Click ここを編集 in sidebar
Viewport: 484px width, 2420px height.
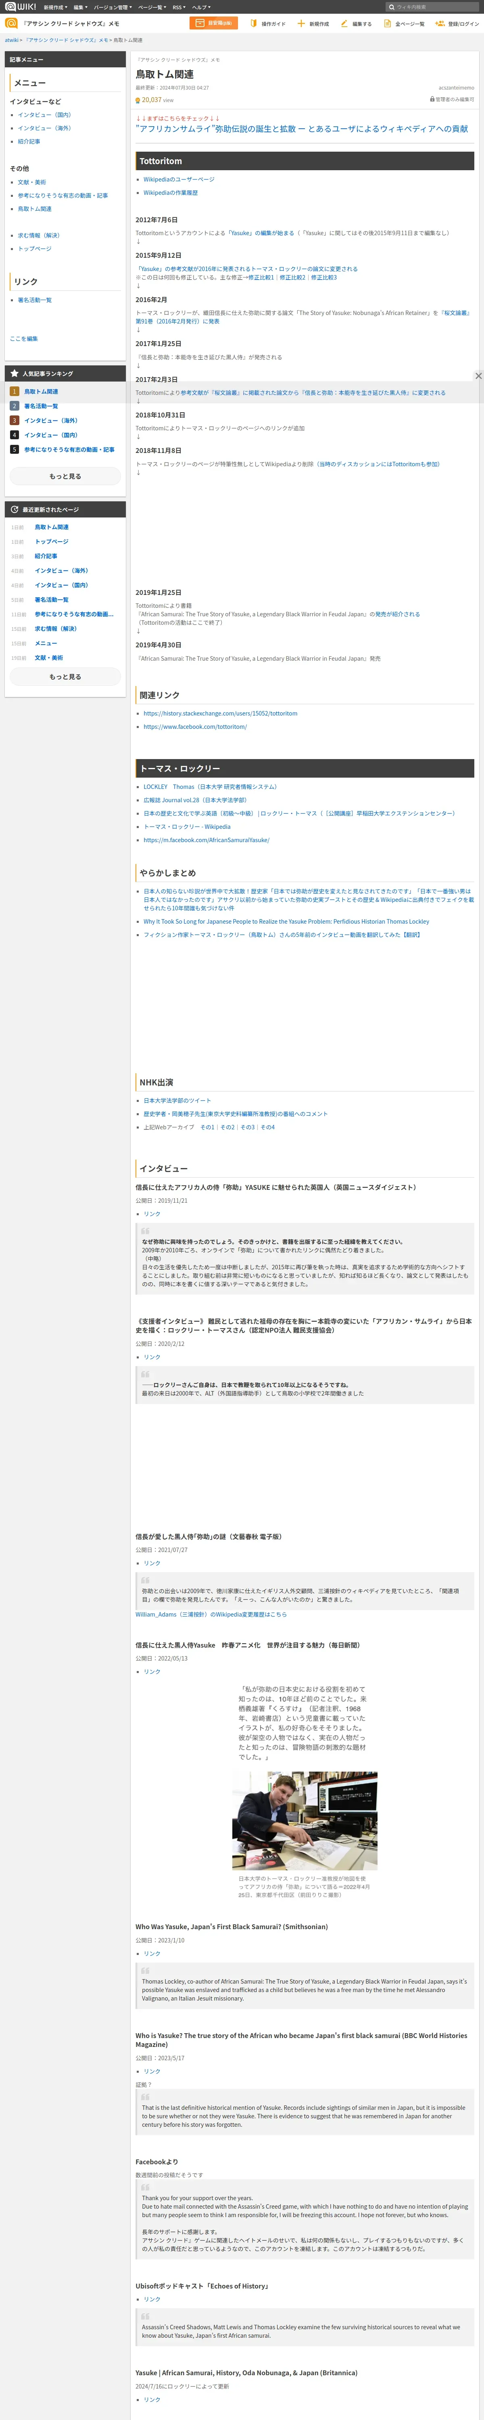[23, 338]
